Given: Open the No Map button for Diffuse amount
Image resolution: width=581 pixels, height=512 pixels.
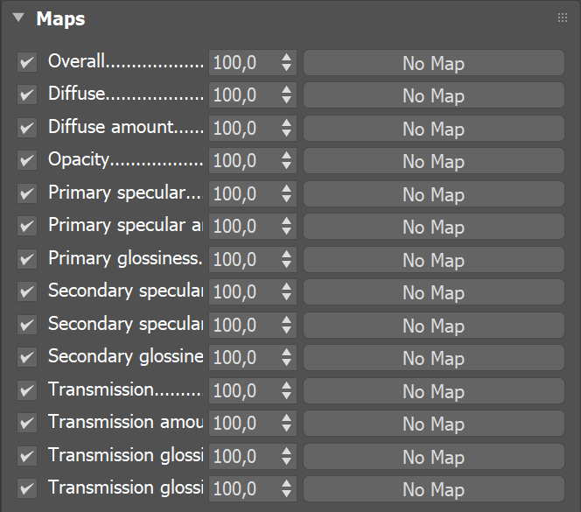Looking at the screenshot, I should [x=433, y=129].
